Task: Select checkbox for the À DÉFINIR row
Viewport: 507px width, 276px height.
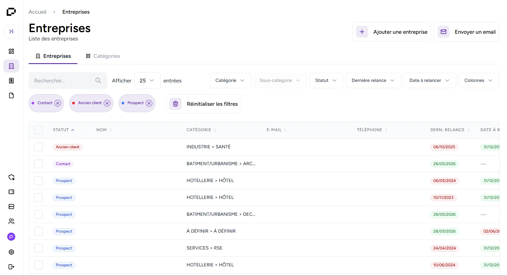Action: (38, 231)
